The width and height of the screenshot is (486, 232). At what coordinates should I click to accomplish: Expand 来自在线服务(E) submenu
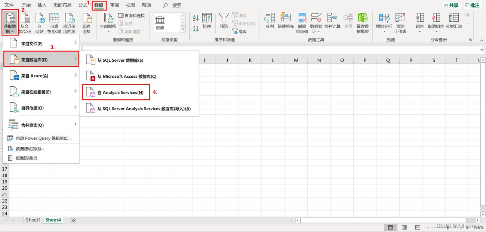41,92
